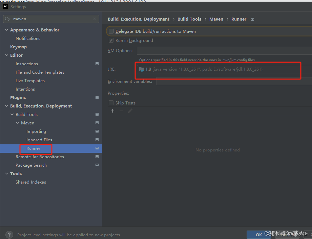The image size is (312, 239).
Task: Click the project-level icon on Runner row
Action: (x=97, y=148)
